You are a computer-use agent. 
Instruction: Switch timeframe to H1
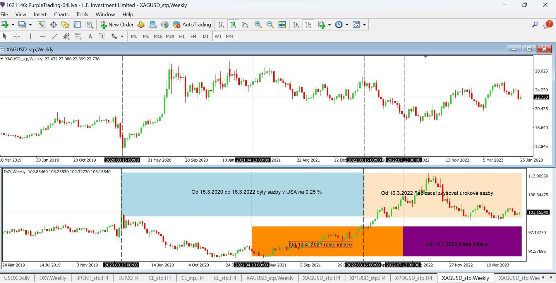tap(182, 36)
